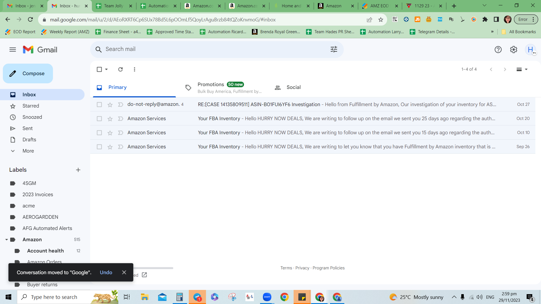Dismiss the Conversation moved notification
This screenshot has width=541, height=304.
[x=124, y=272]
